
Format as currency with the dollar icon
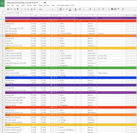click(x=22, y=9)
